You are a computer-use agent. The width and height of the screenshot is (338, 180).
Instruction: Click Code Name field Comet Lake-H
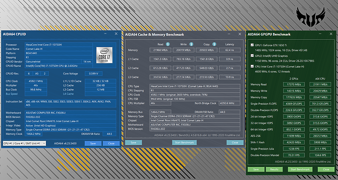59,49
